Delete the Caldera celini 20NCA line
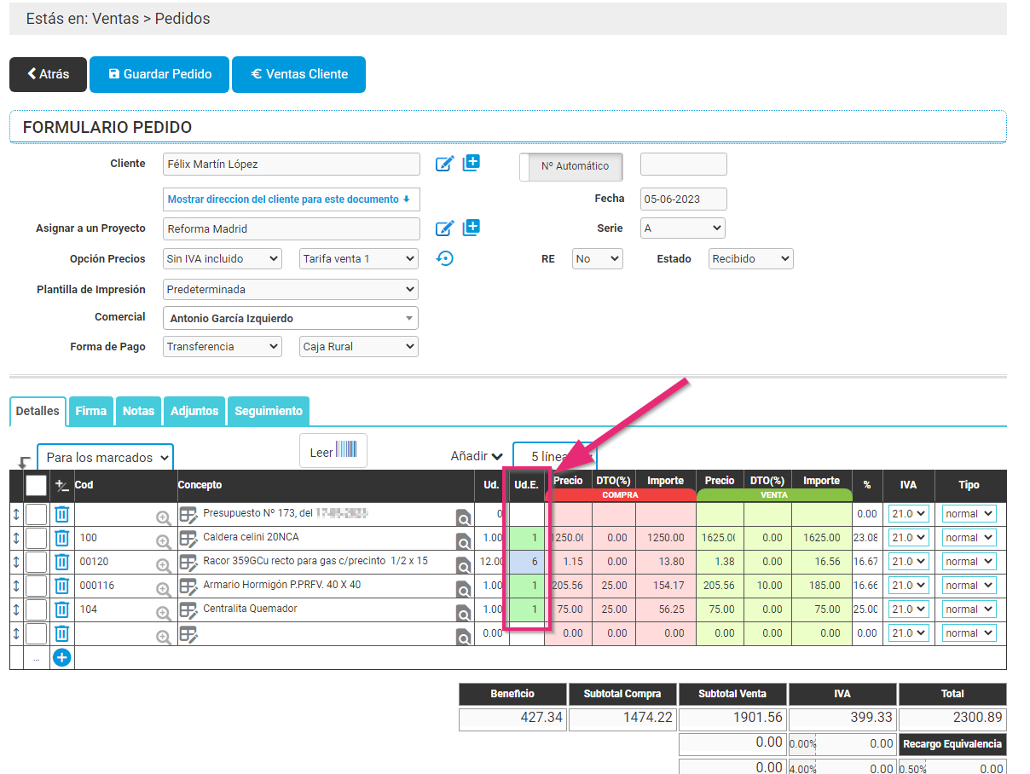The height and width of the screenshot is (774, 1030). 62,538
